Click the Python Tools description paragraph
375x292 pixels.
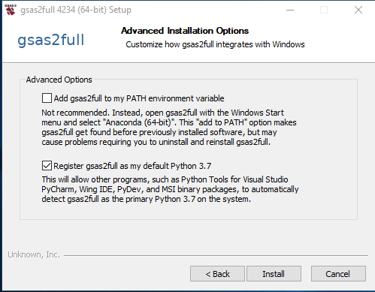click(x=170, y=189)
